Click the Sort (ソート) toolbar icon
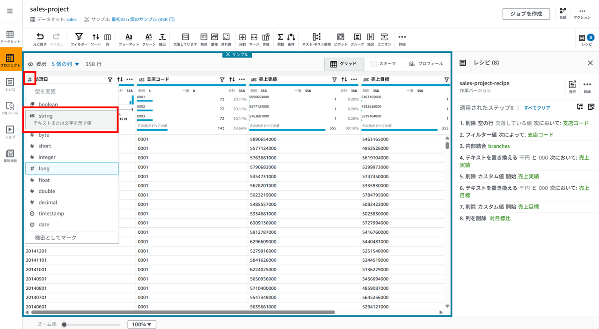This screenshot has width=599, height=329. [x=95, y=39]
